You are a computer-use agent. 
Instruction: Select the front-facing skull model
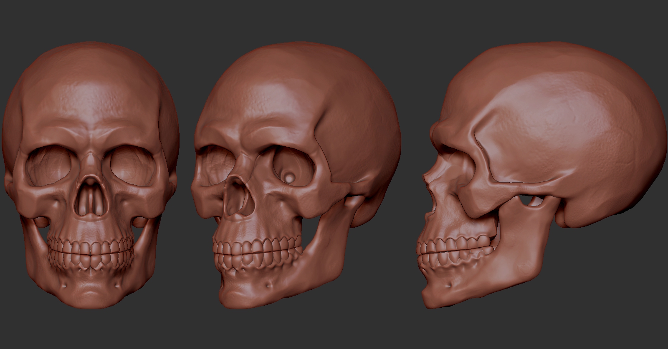91,175
